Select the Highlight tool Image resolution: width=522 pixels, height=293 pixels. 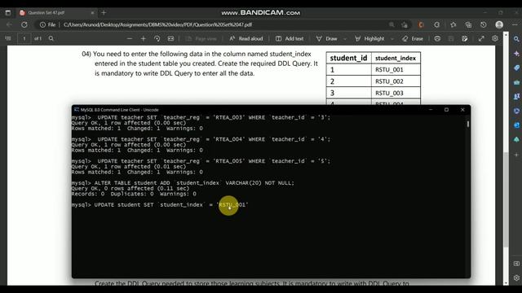point(369,38)
